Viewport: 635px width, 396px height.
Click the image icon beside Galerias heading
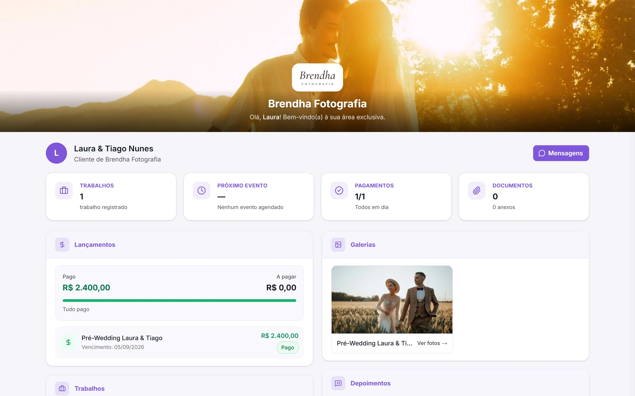point(338,245)
